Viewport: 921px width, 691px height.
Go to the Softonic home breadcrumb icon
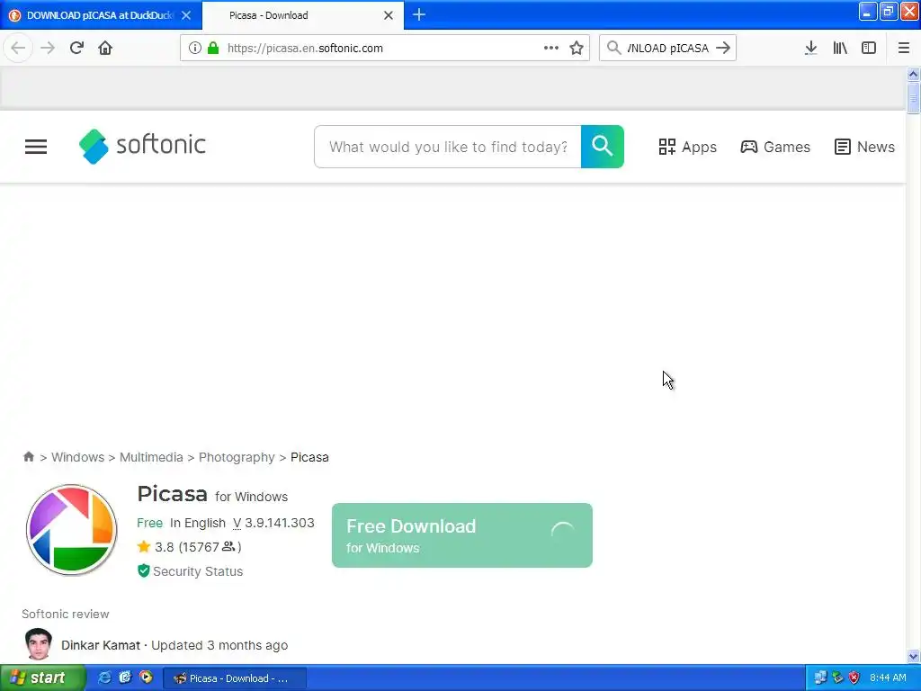28,456
